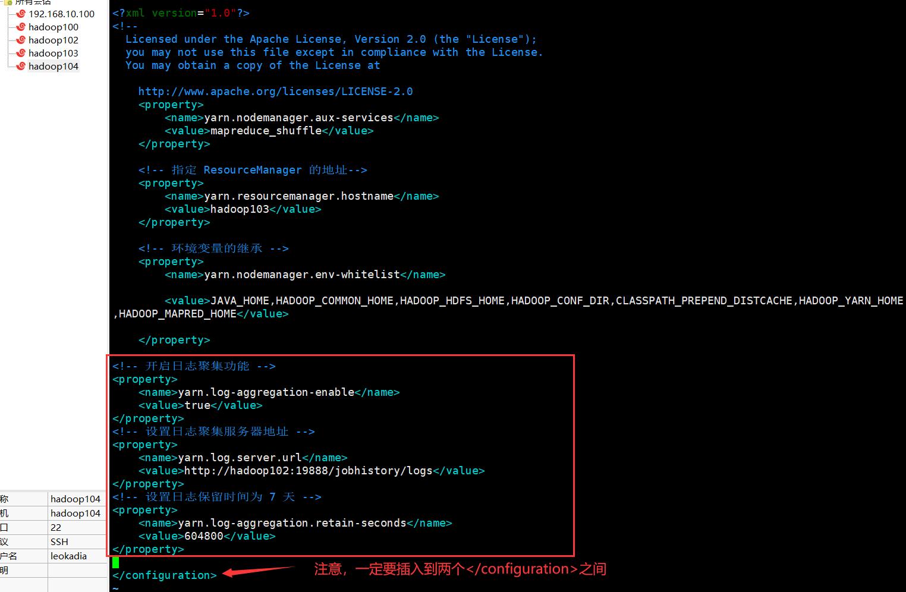The width and height of the screenshot is (906, 592).
Task: Select the hadoop104 session entry
Action: click(x=53, y=66)
